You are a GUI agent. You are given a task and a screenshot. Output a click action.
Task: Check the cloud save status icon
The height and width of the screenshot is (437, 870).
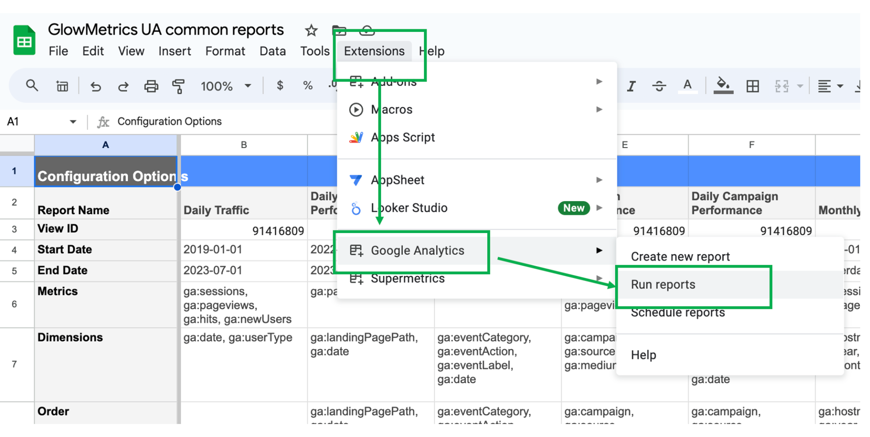tap(367, 31)
